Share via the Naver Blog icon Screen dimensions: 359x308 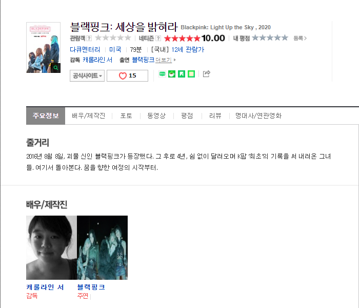(163, 74)
